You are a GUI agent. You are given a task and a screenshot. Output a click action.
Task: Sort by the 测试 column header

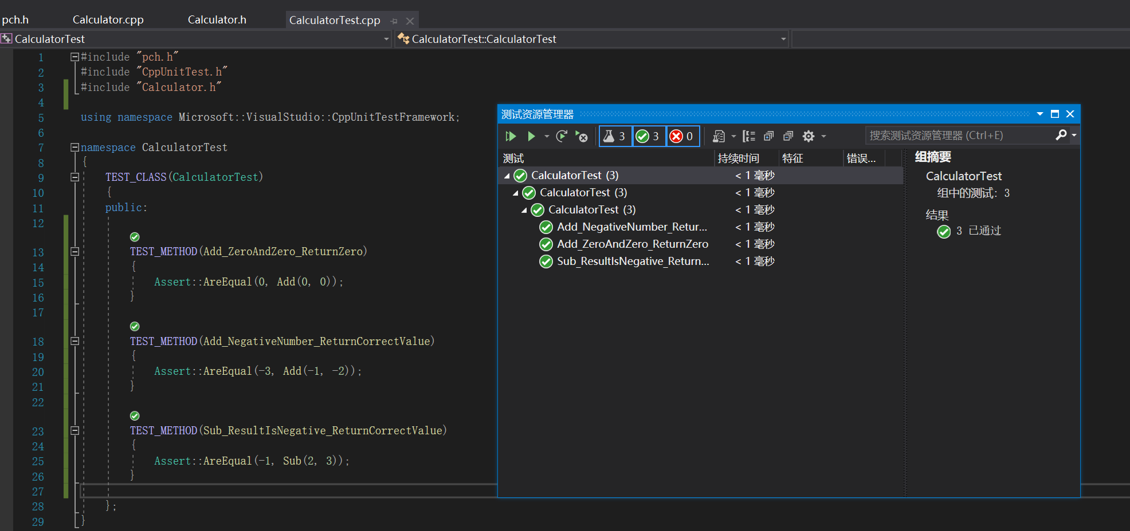pos(606,158)
